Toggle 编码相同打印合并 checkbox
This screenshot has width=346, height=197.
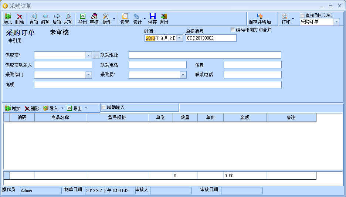[233, 30]
